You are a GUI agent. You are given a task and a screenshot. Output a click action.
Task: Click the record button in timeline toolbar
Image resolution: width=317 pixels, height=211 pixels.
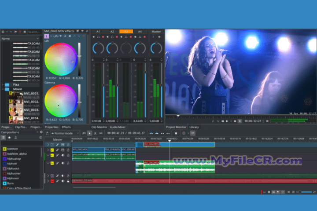[184, 133]
